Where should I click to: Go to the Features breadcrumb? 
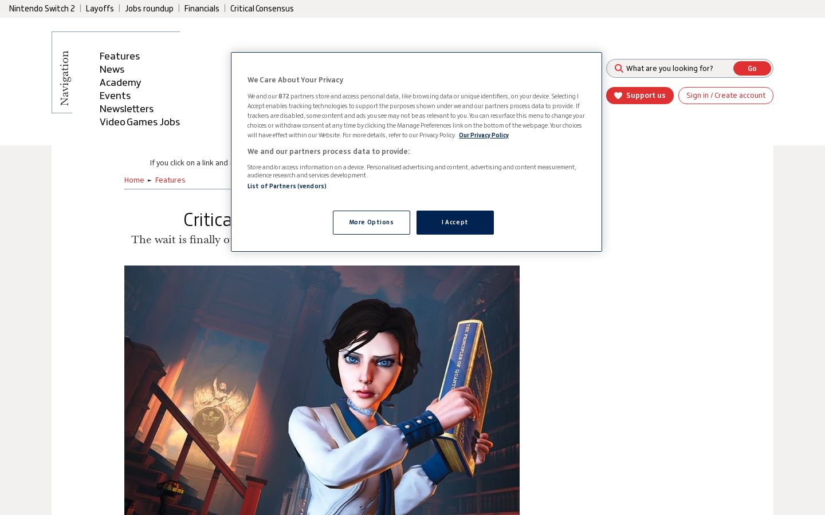[x=170, y=180]
